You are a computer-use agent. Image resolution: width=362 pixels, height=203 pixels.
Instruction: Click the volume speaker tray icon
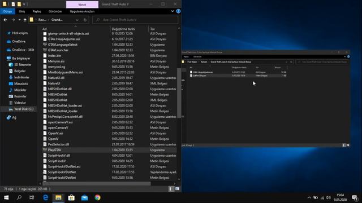click(x=329, y=198)
